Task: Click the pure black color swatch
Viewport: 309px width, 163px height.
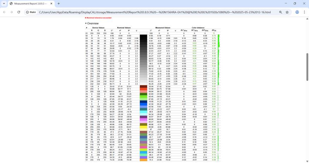Action: 143,36
